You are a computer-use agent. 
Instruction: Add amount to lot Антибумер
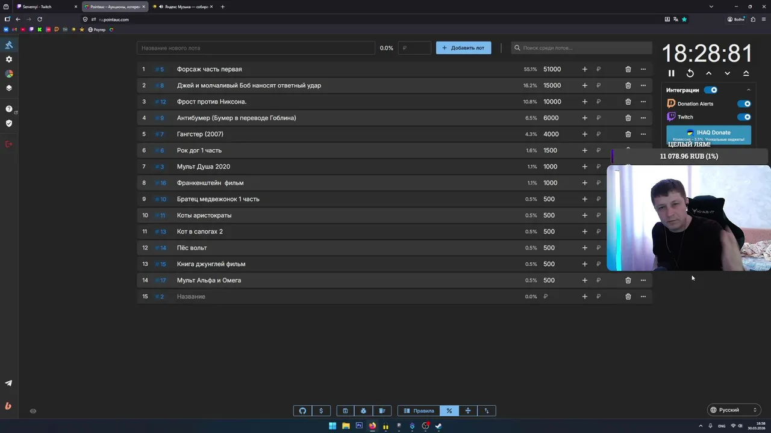coord(584,118)
